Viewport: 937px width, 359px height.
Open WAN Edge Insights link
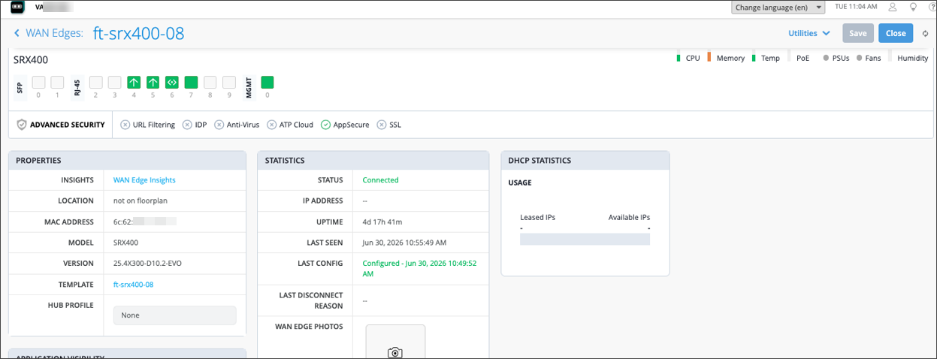pos(144,180)
